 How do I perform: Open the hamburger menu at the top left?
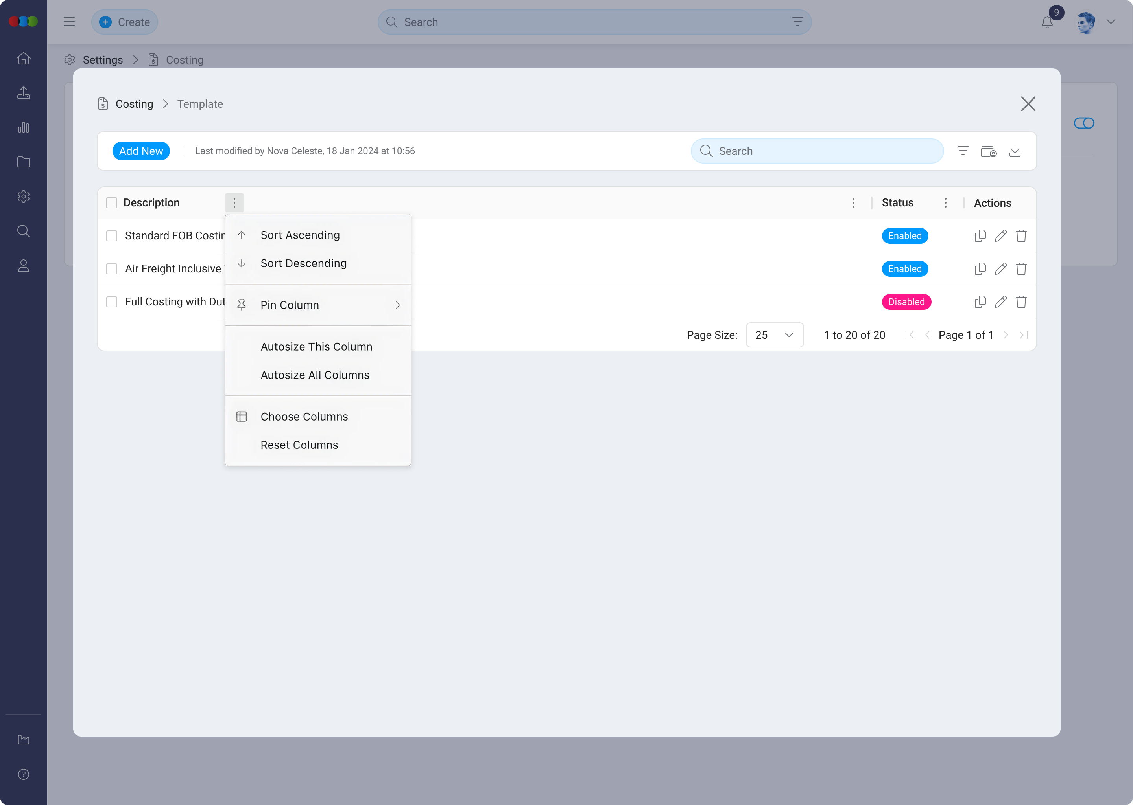tap(69, 22)
